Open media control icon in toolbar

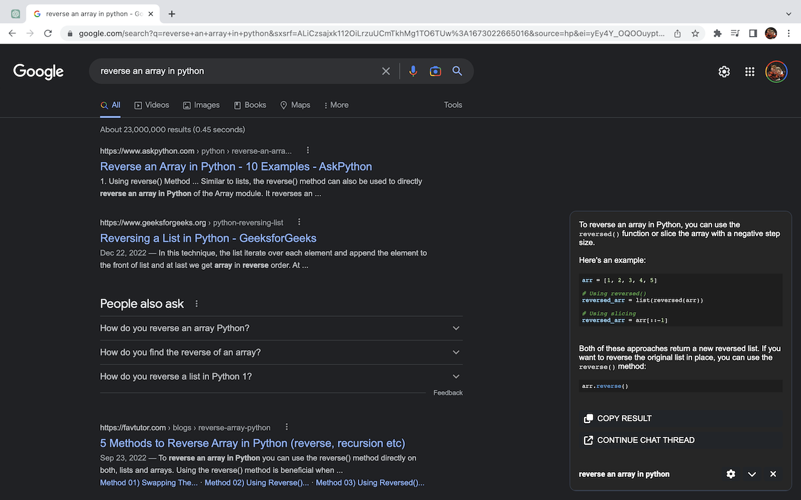click(735, 33)
